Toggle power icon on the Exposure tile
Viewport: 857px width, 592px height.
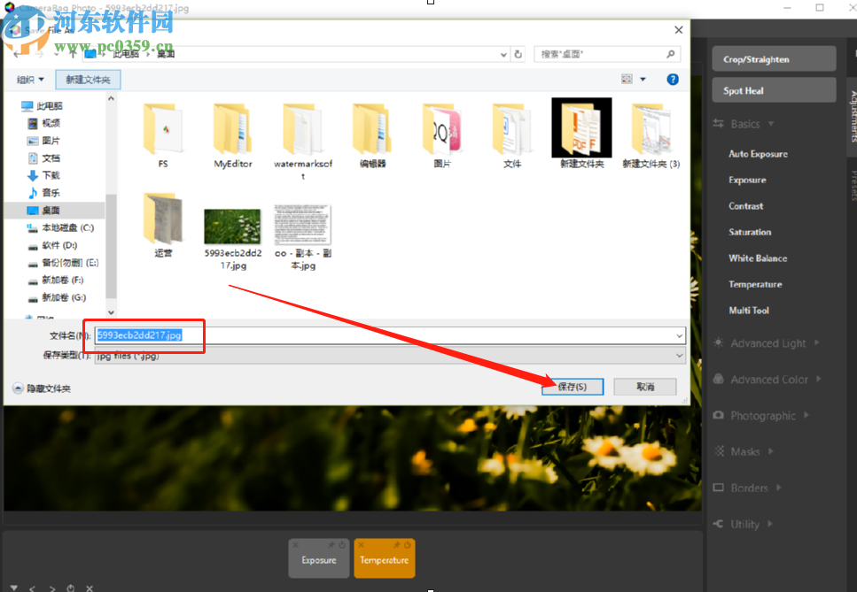click(x=342, y=544)
